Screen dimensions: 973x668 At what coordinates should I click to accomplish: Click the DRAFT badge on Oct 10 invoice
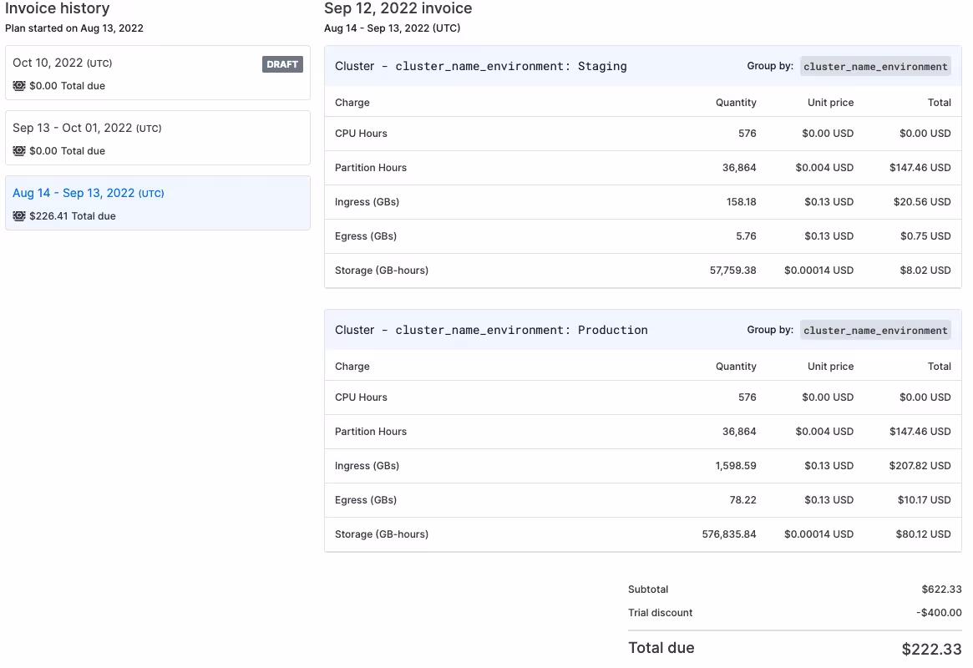(x=282, y=64)
